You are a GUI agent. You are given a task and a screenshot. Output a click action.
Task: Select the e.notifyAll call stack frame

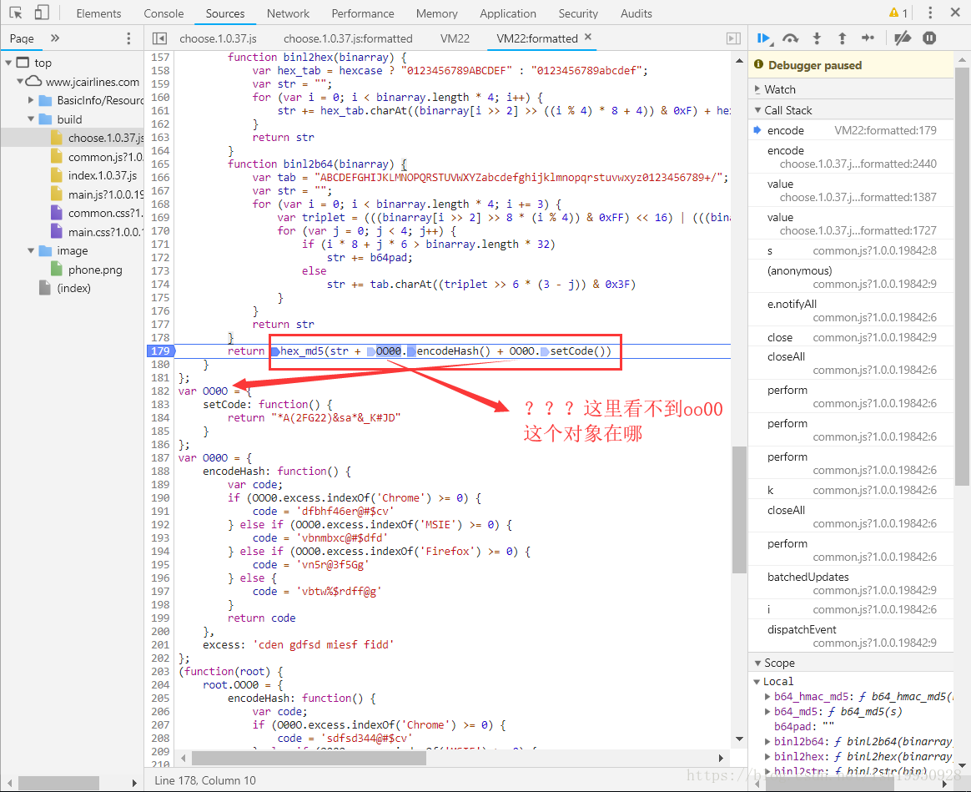[852, 310]
